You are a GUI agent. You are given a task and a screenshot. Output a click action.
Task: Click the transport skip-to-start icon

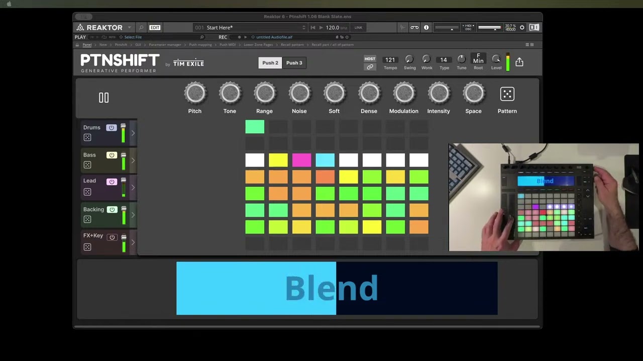pos(313,28)
